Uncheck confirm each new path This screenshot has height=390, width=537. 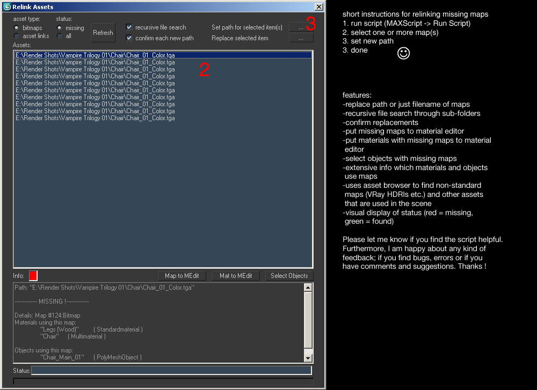pos(129,38)
